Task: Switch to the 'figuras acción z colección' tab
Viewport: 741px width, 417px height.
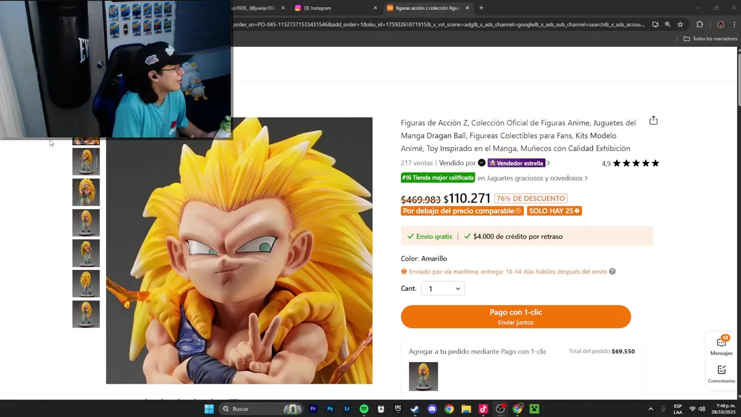Action: (427, 8)
